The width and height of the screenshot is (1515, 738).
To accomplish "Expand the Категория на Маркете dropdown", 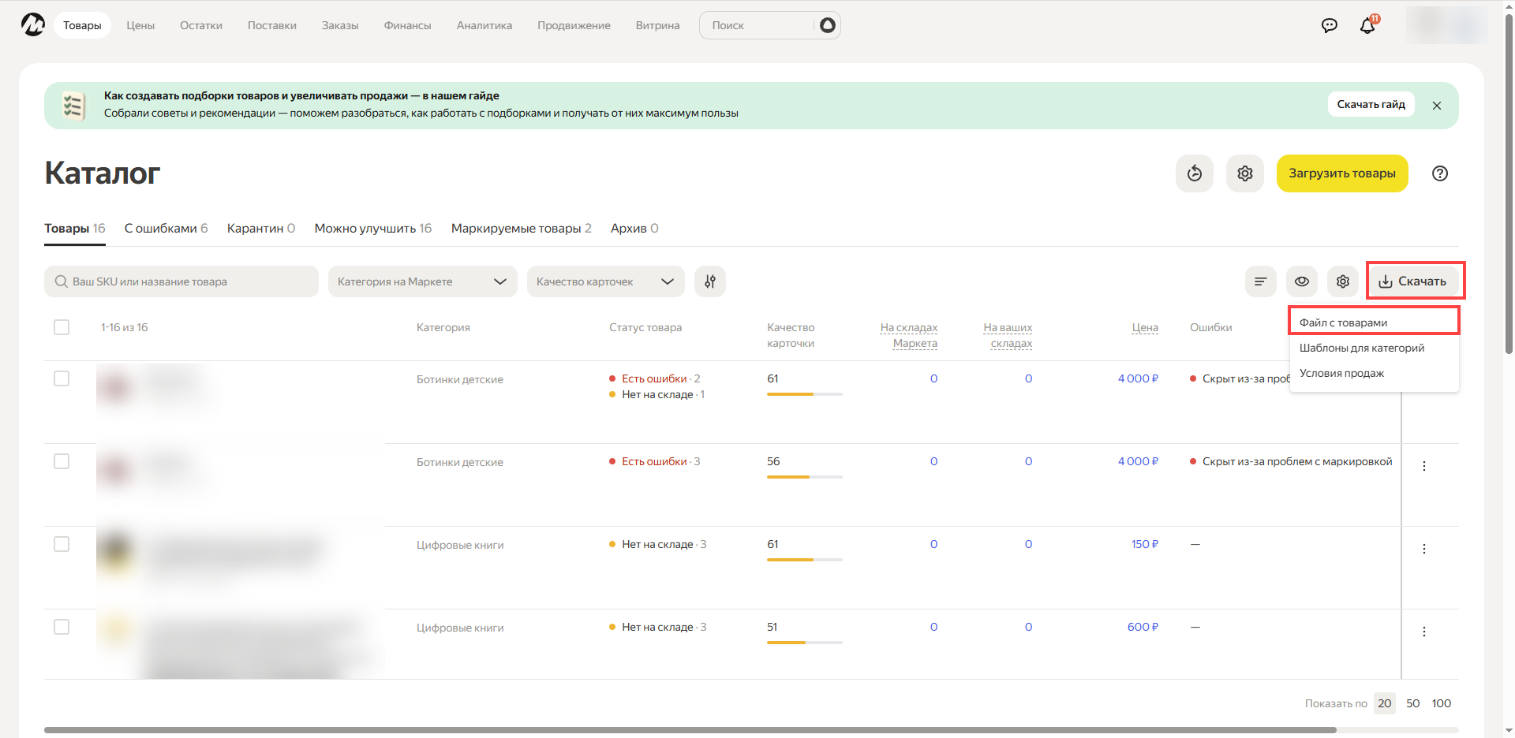I will [x=422, y=281].
